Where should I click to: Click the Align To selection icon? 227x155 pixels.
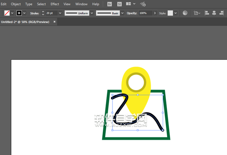196,13
